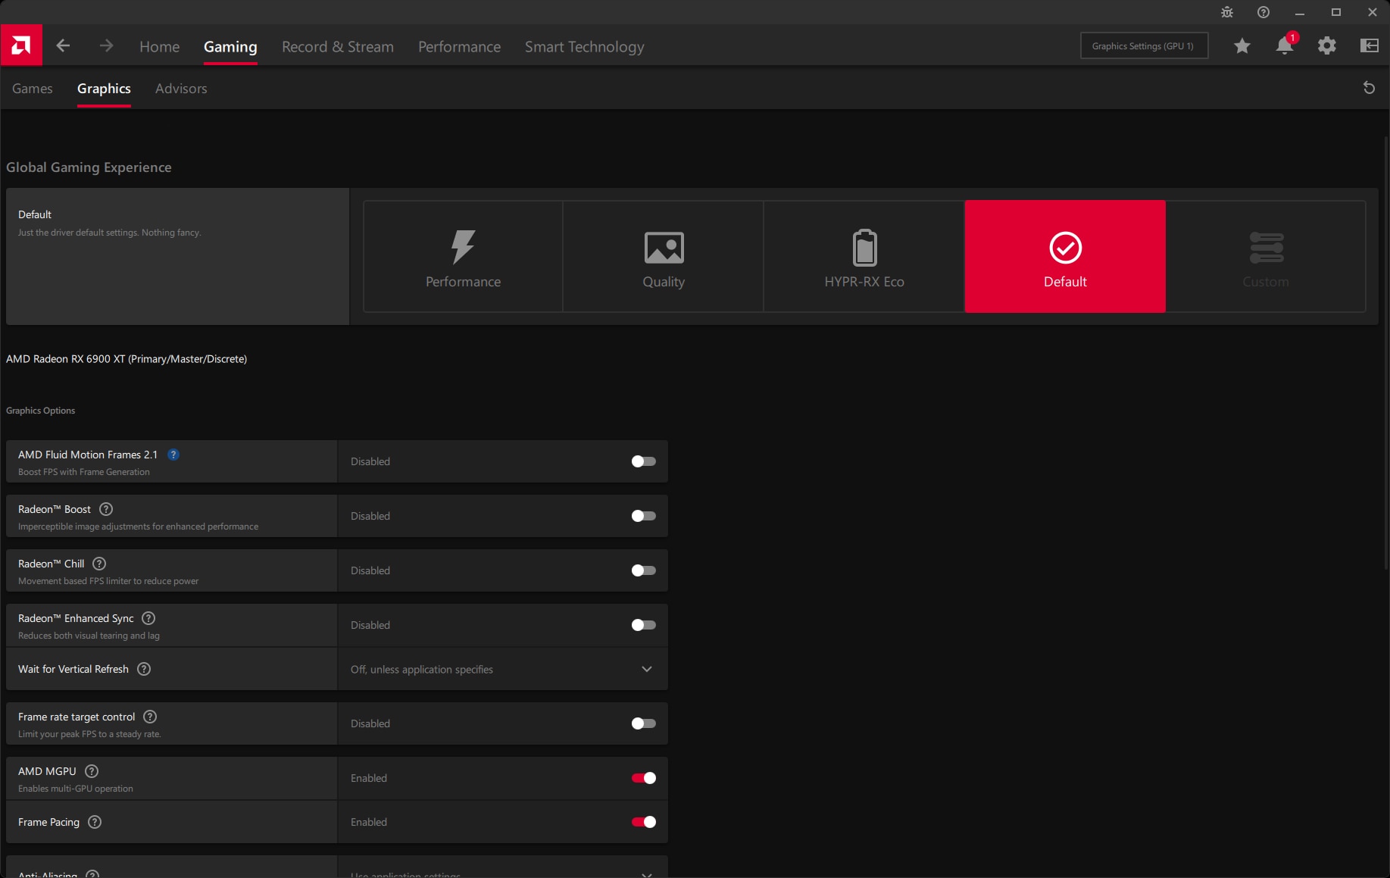Select the Custom sliders profile
This screenshot has height=878, width=1390.
[x=1266, y=256]
